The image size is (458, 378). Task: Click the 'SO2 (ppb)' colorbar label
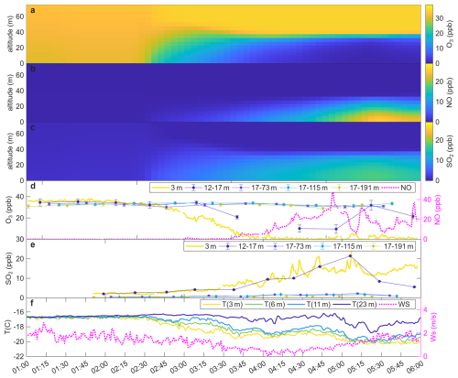[x=450, y=151]
